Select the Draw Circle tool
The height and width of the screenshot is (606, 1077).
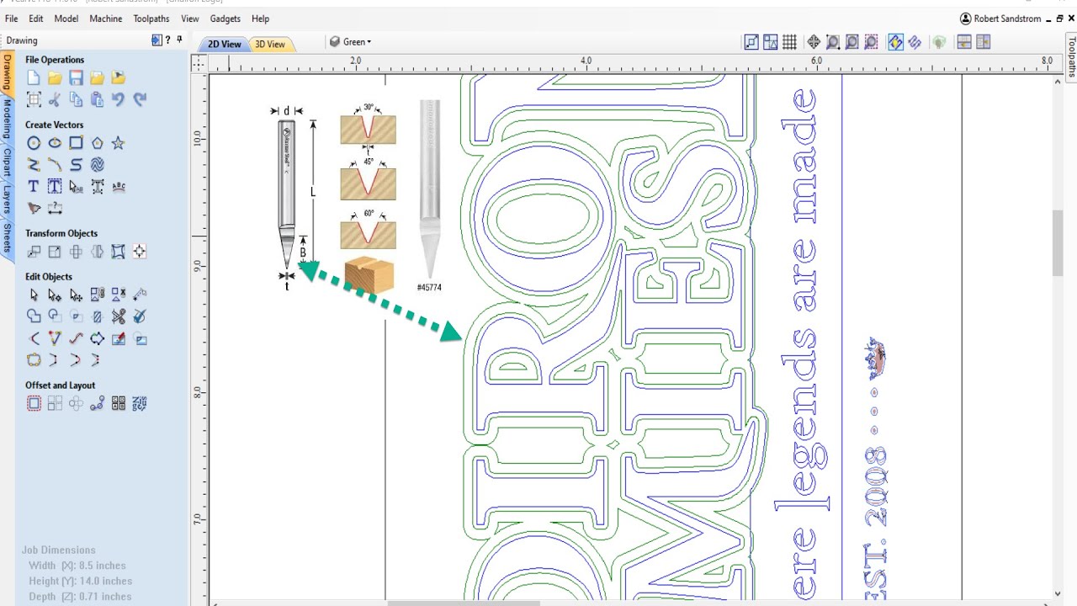[34, 143]
